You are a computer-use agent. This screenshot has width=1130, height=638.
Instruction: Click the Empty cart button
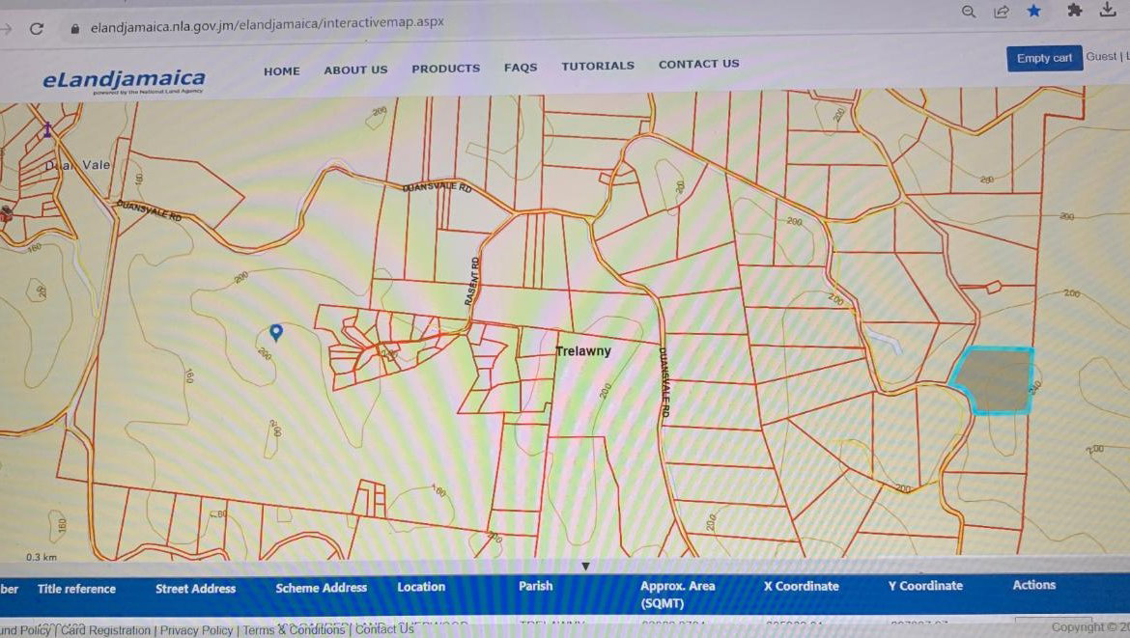(x=1044, y=58)
